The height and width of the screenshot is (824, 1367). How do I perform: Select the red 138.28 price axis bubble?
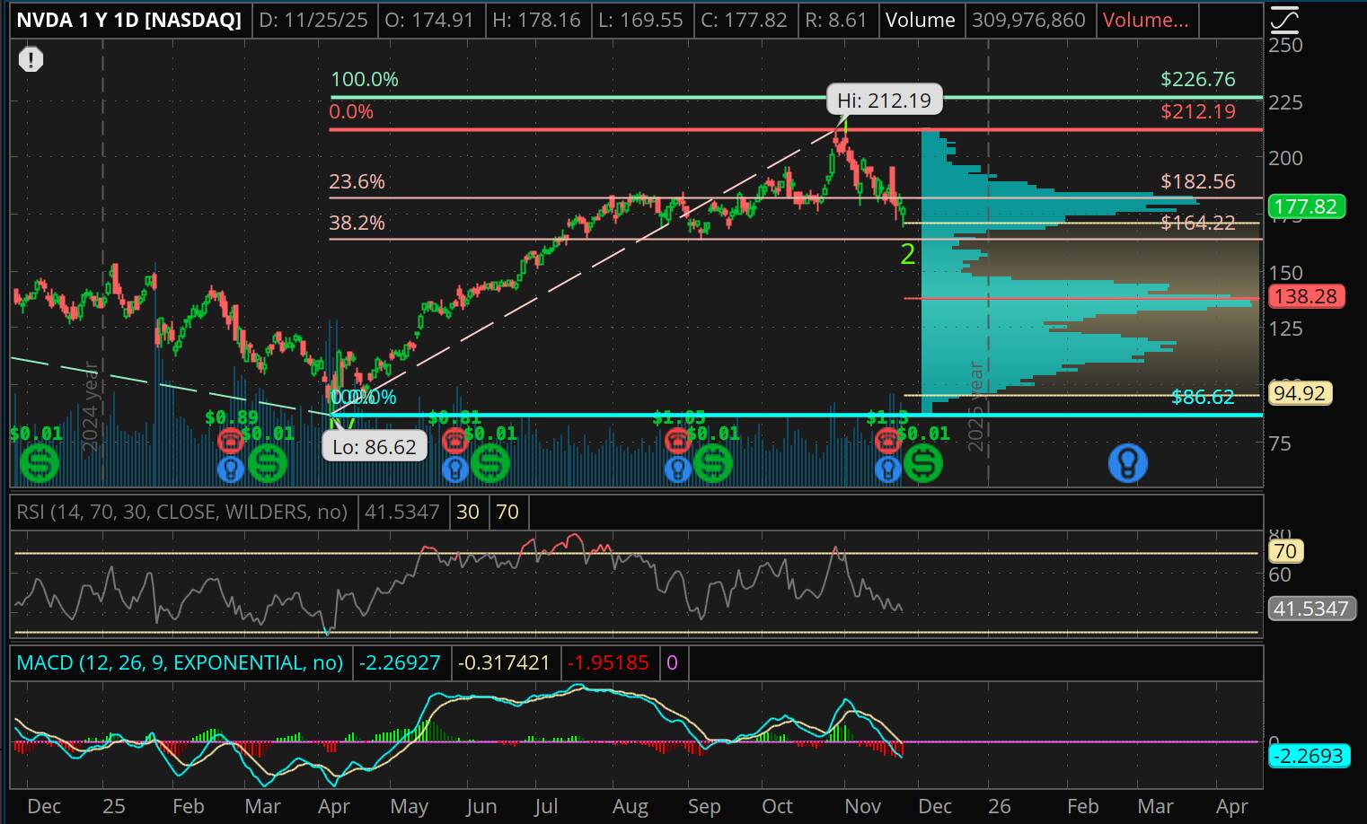pyautogui.click(x=1306, y=296)
